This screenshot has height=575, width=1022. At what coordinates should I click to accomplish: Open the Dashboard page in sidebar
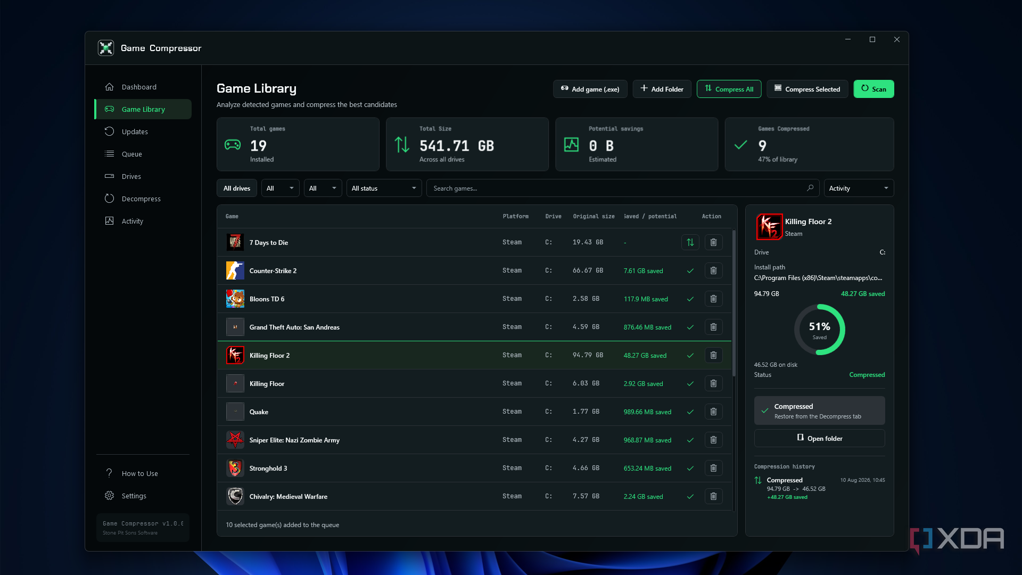[x=143, y=87]
